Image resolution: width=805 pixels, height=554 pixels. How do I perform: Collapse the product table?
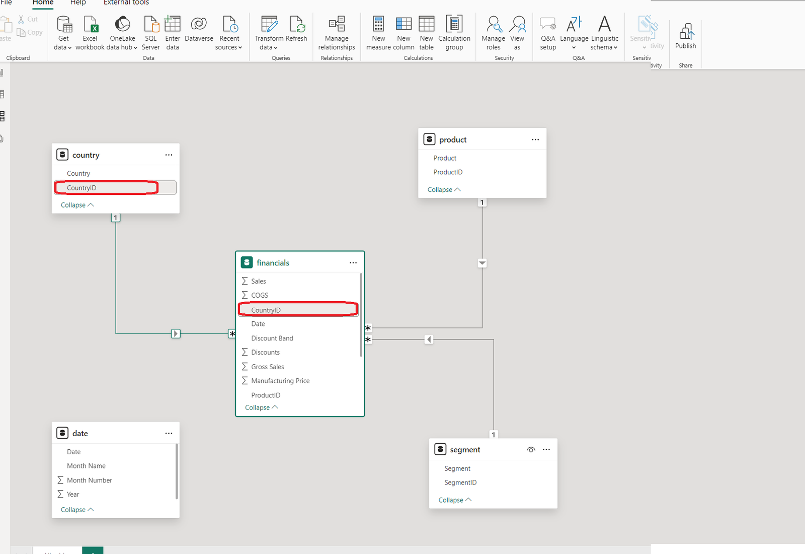[443, 189]
